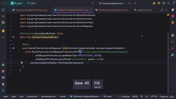Open the Services gear tool window
This screenshot has height=99, width=176.
coord(3,65)
